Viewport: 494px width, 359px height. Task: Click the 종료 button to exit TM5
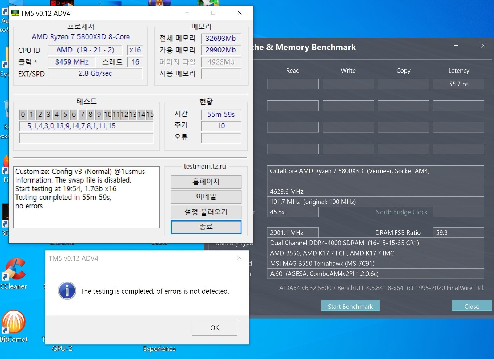click(206, 227)
